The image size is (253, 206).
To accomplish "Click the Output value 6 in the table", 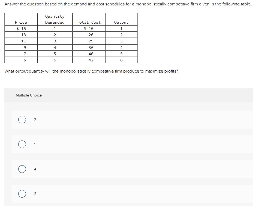I will click(121, 60).
